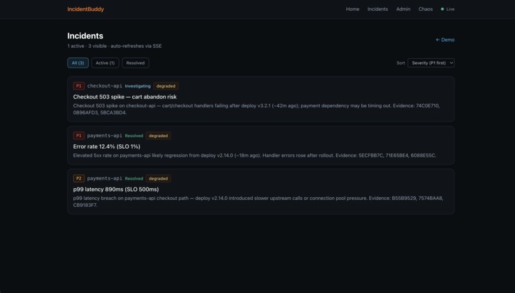Click the green Live status dot

[x=442, y=9]
